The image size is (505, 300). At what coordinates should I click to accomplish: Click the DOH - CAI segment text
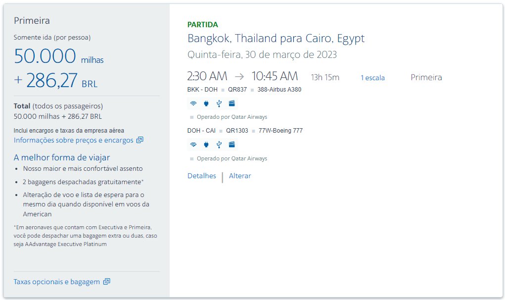(201, 131)
